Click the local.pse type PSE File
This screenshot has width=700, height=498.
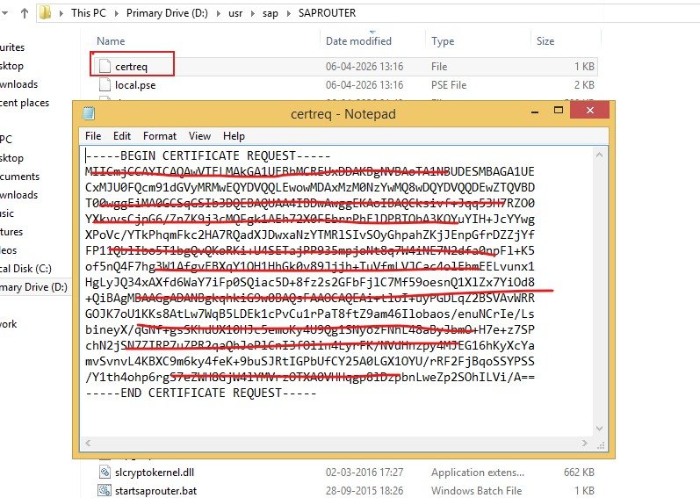[449, 85]
